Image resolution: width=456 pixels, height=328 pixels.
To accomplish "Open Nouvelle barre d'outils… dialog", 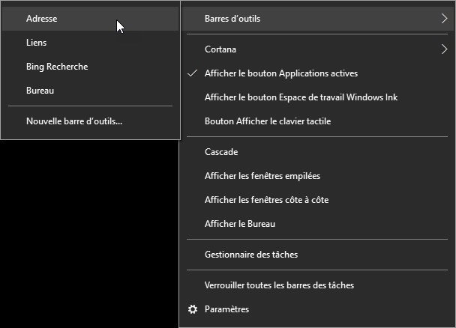I will click(x=74, y=121).
